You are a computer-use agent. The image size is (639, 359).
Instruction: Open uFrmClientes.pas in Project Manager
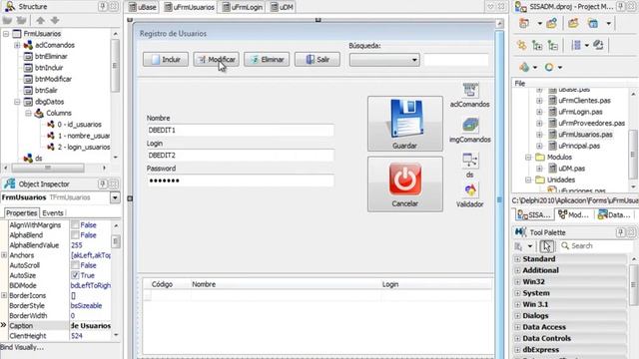(584, 101)
